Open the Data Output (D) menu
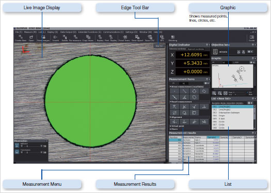Viewport: 271px width, 193px height. pyautogui.click(x=68, y=32)
